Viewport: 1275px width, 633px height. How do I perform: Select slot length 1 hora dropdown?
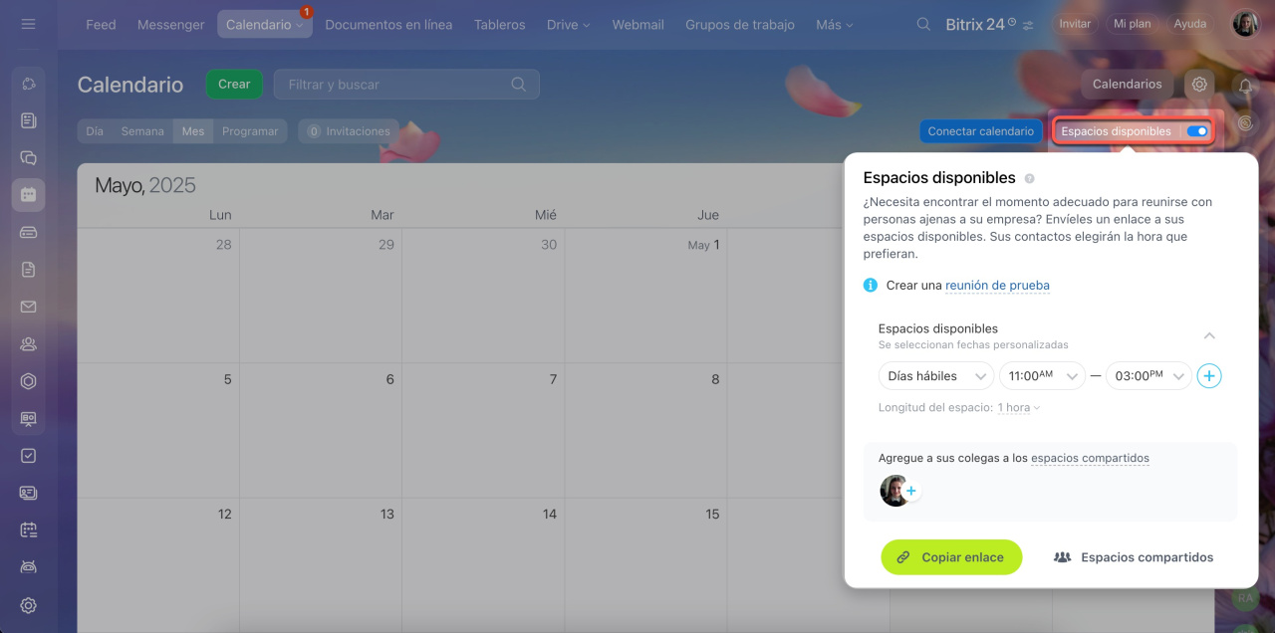click(1018, 407)
